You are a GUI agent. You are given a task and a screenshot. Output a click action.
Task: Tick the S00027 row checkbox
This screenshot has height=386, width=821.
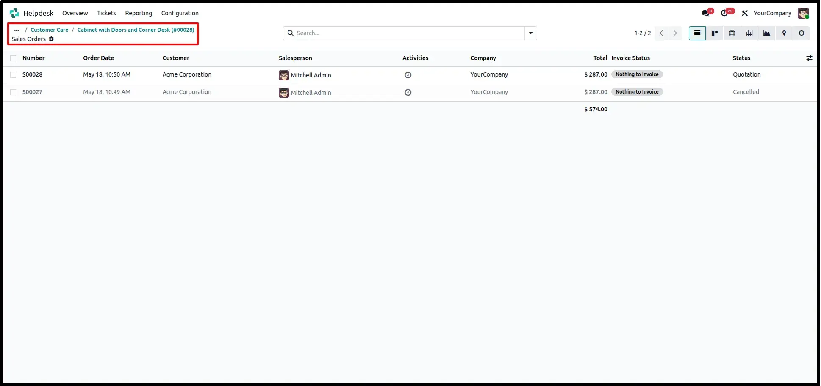click(x=13, y=92)
